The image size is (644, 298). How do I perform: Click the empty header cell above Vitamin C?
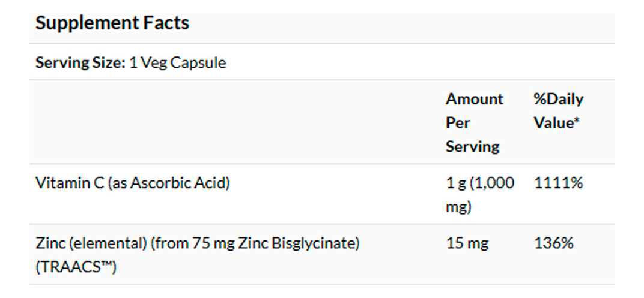click(x=234, y=122)
